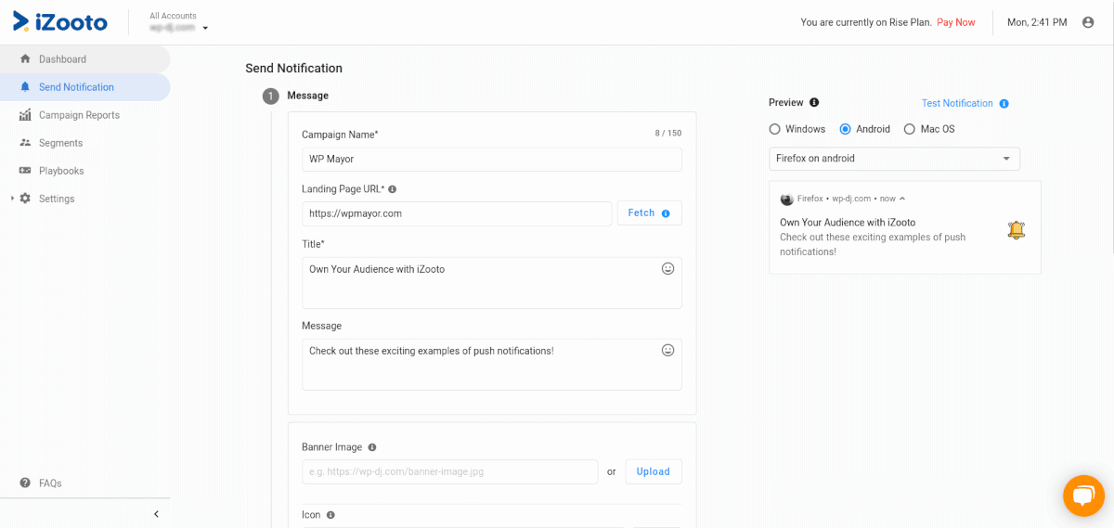Open Campaign Reports menu item
The height and width of the screenshot is (528, 1114).
click(84, 115)
